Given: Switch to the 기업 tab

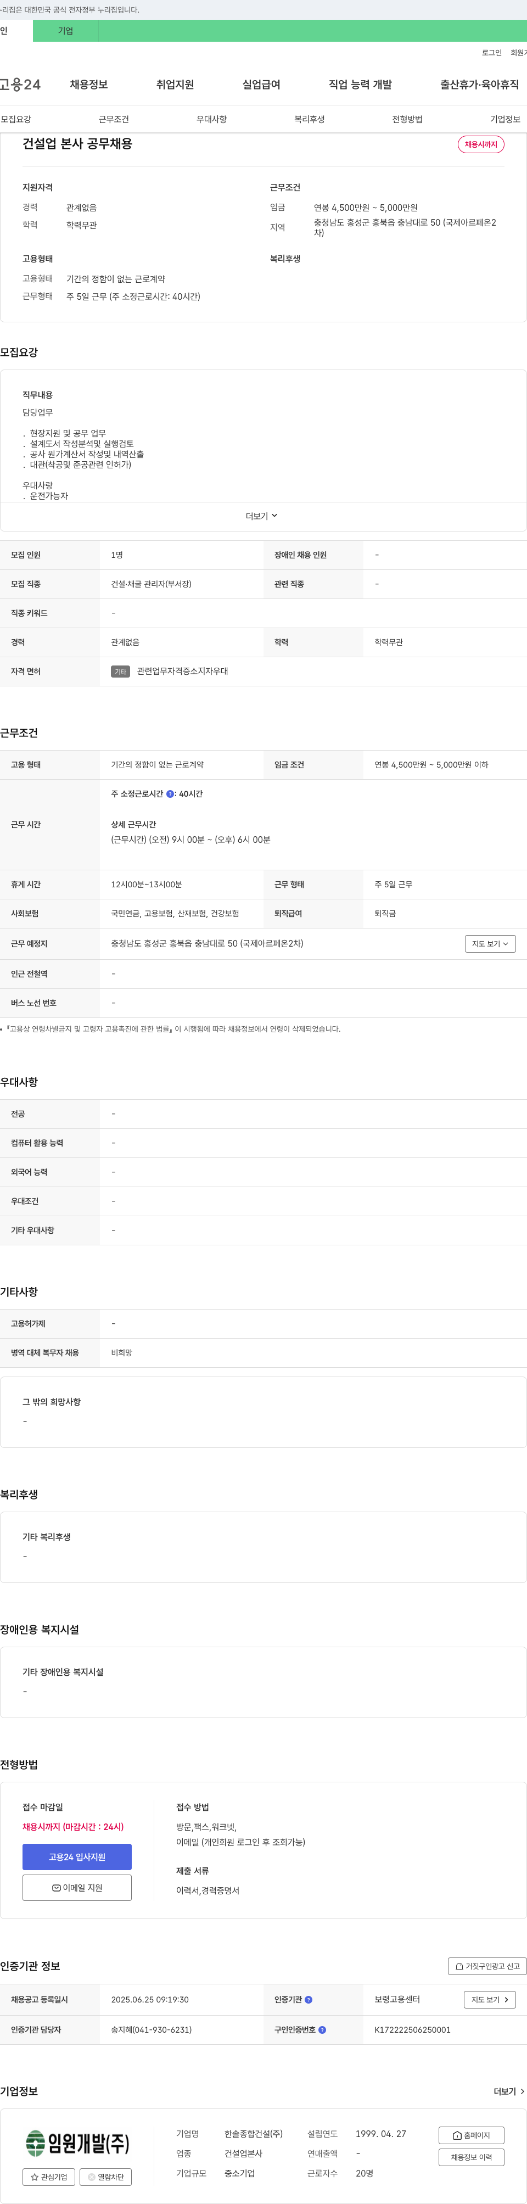Looking at the screenshot, I should [x=66, y=31].
